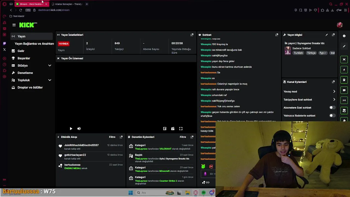350x197 pixels.
Task: Open Opera extensions icon
Action: pyautogui.click(x=322, y=10)
